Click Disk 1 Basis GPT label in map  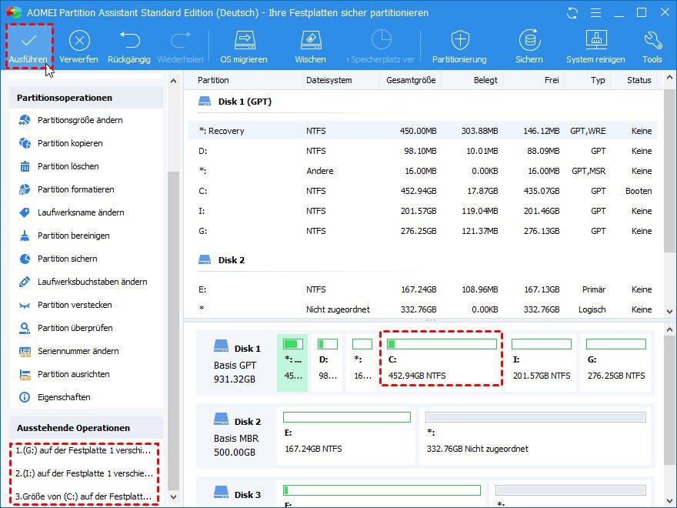tap(237, 363)
